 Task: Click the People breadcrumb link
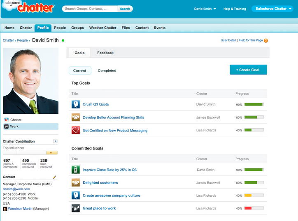click(22, 40)
